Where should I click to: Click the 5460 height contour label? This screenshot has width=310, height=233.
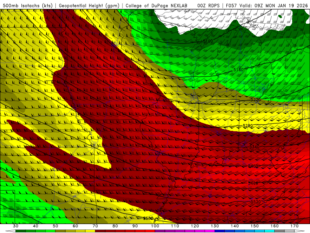(253, 183)
